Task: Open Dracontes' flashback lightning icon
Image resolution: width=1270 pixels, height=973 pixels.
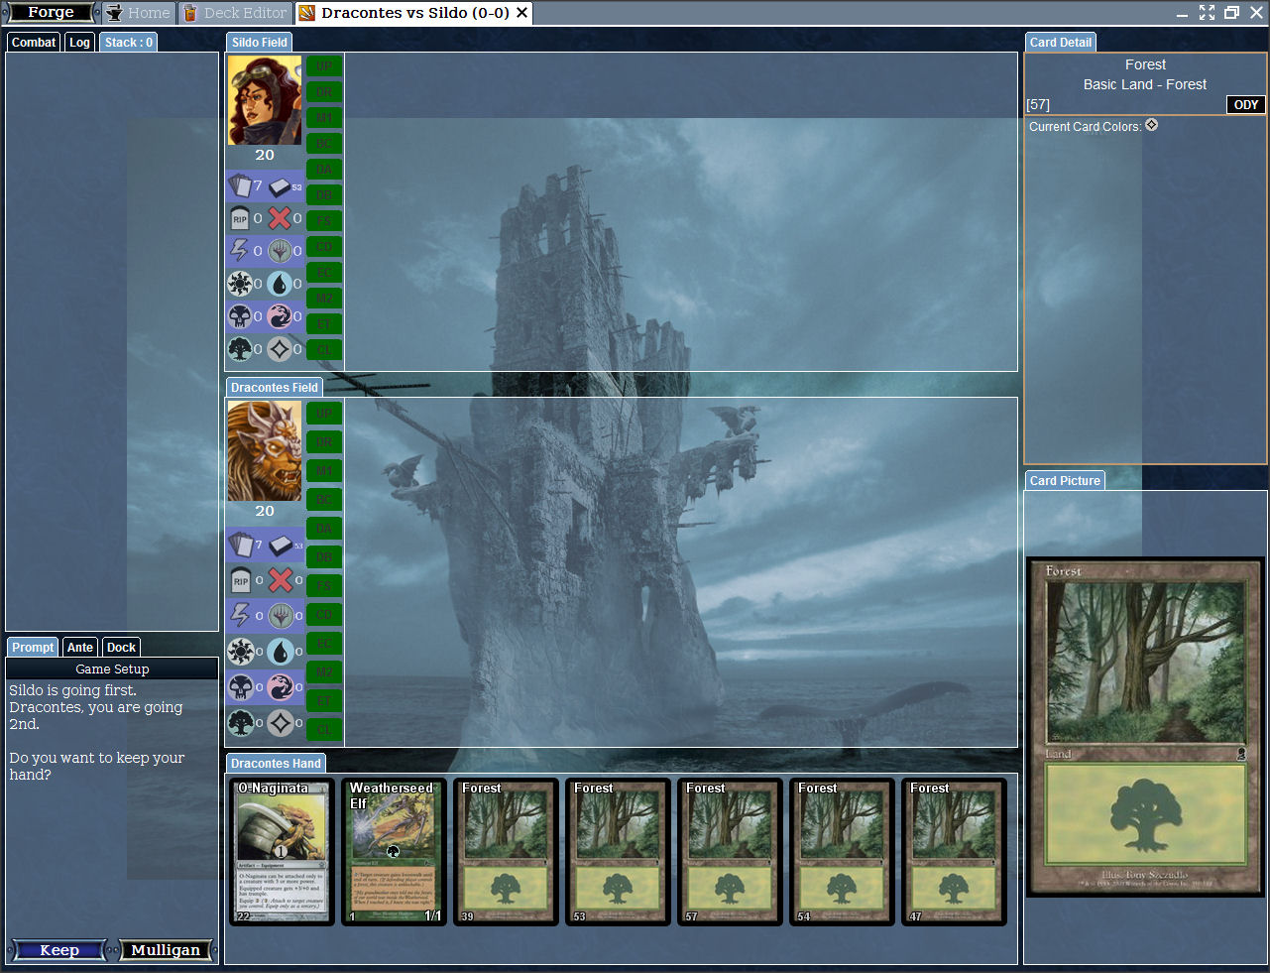Action: pyautogui.click(x=241, y=616)
